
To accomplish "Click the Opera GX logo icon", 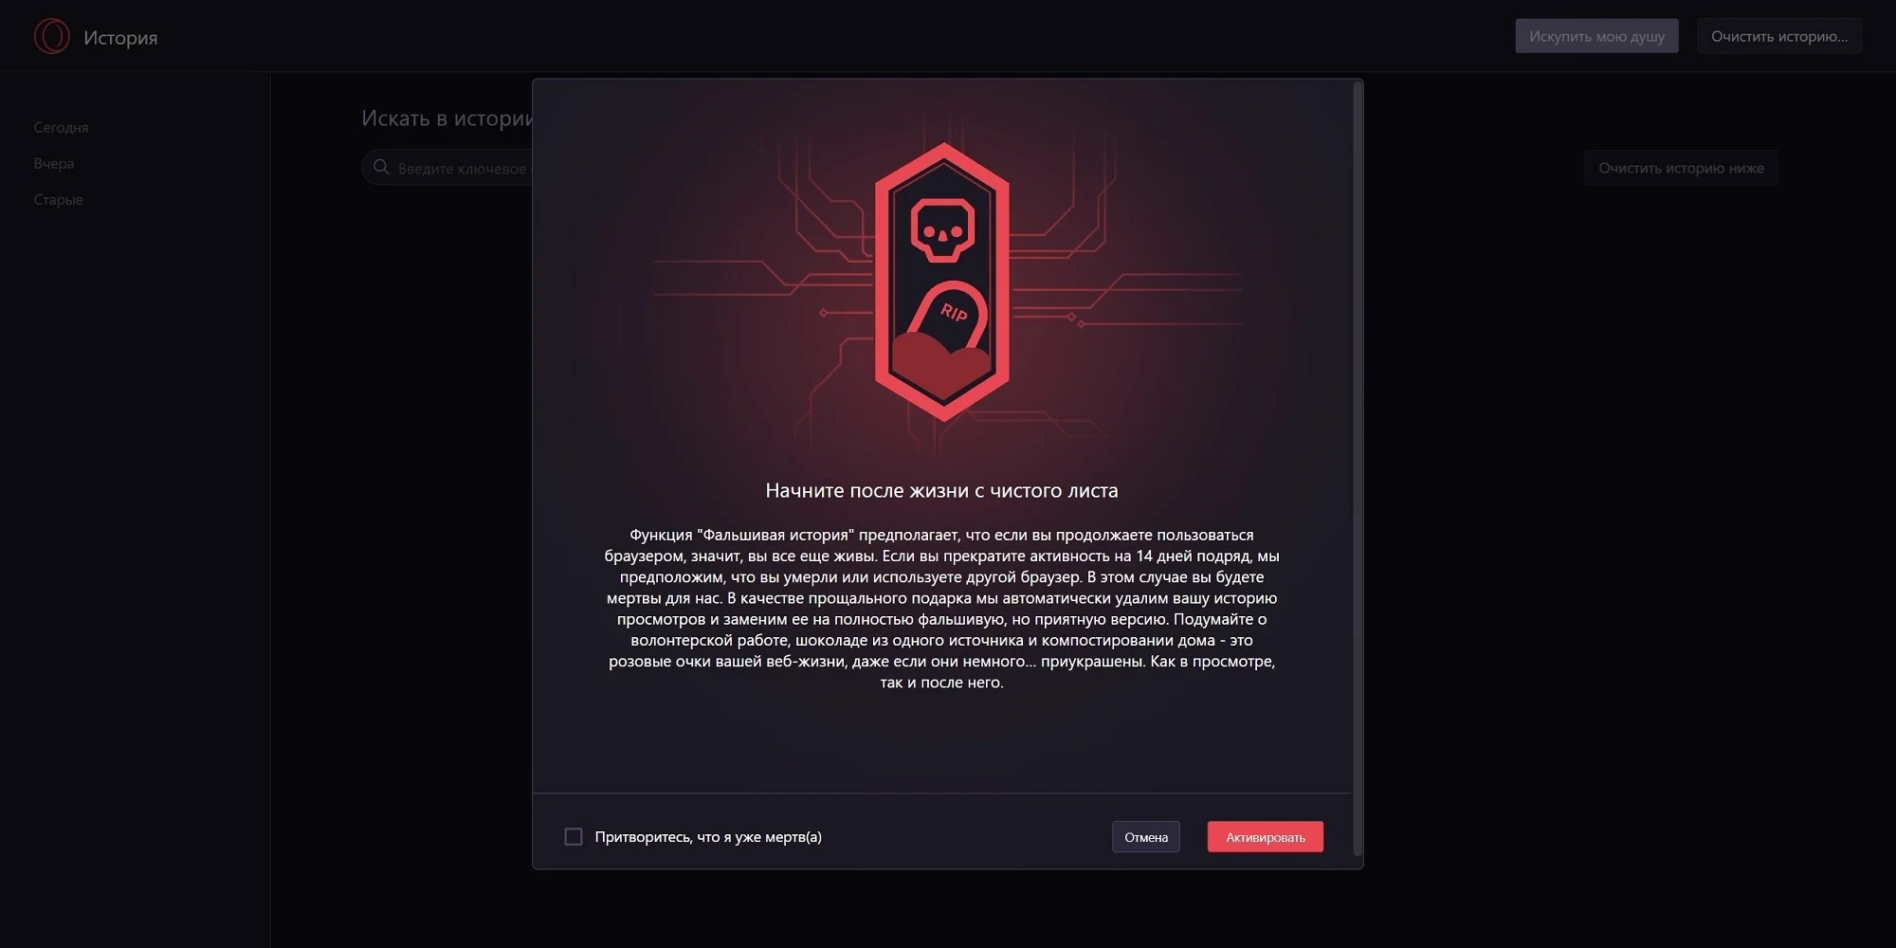I will tap(51, 36).
